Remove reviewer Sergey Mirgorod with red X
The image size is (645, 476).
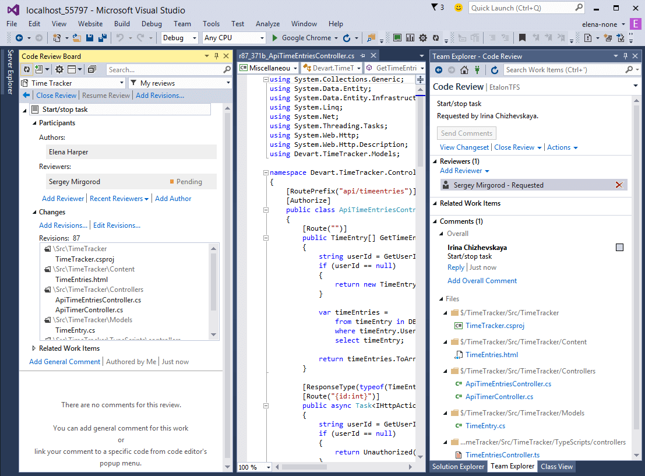[x=619, y=185]
